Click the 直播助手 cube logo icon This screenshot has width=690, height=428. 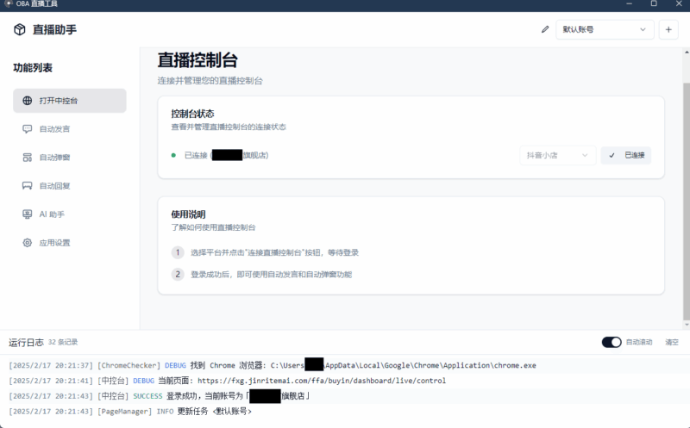[19, 29]
